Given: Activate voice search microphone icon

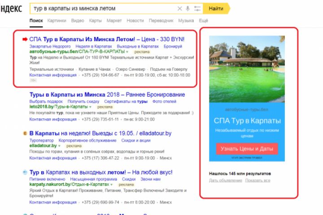Looking at the screenshot, I should [188, 9].
